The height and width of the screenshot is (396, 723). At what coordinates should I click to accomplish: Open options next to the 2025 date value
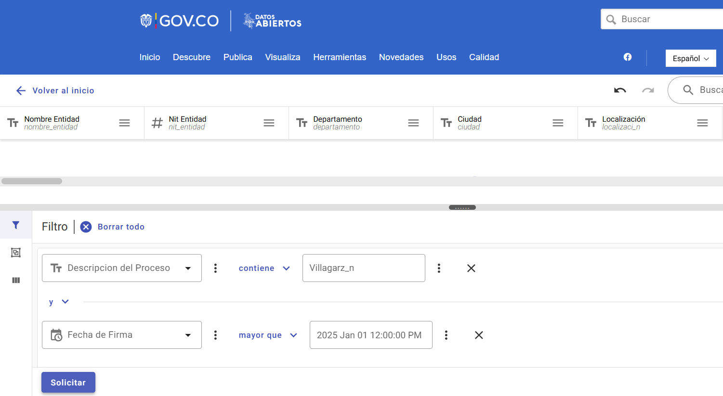pos(446,335)
